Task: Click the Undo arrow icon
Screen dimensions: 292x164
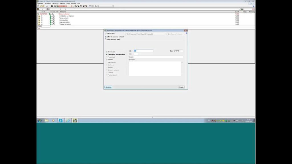Action: (47, 6)
